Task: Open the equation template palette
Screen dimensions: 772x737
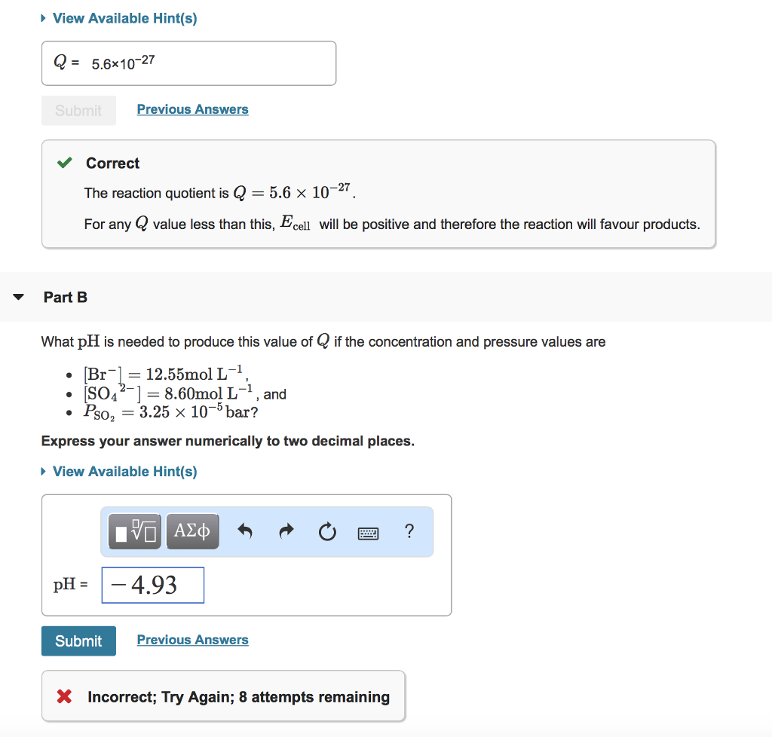Action: point(133,531)
